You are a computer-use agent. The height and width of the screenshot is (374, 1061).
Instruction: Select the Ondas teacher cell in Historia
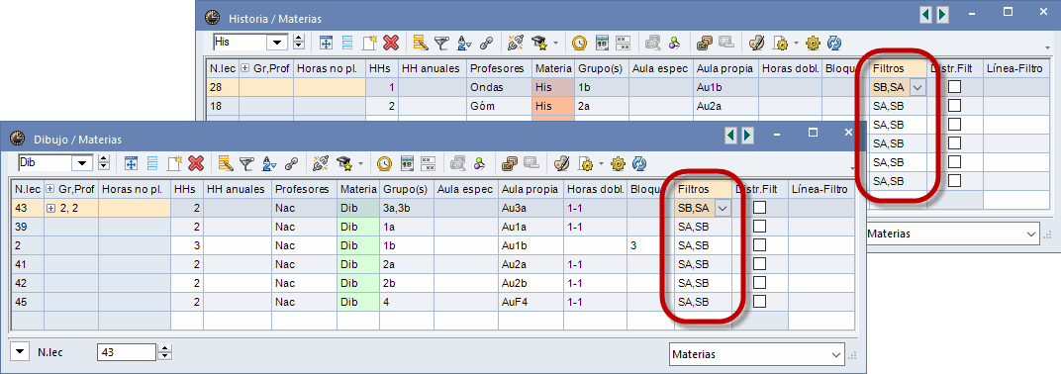coord(500,87)
